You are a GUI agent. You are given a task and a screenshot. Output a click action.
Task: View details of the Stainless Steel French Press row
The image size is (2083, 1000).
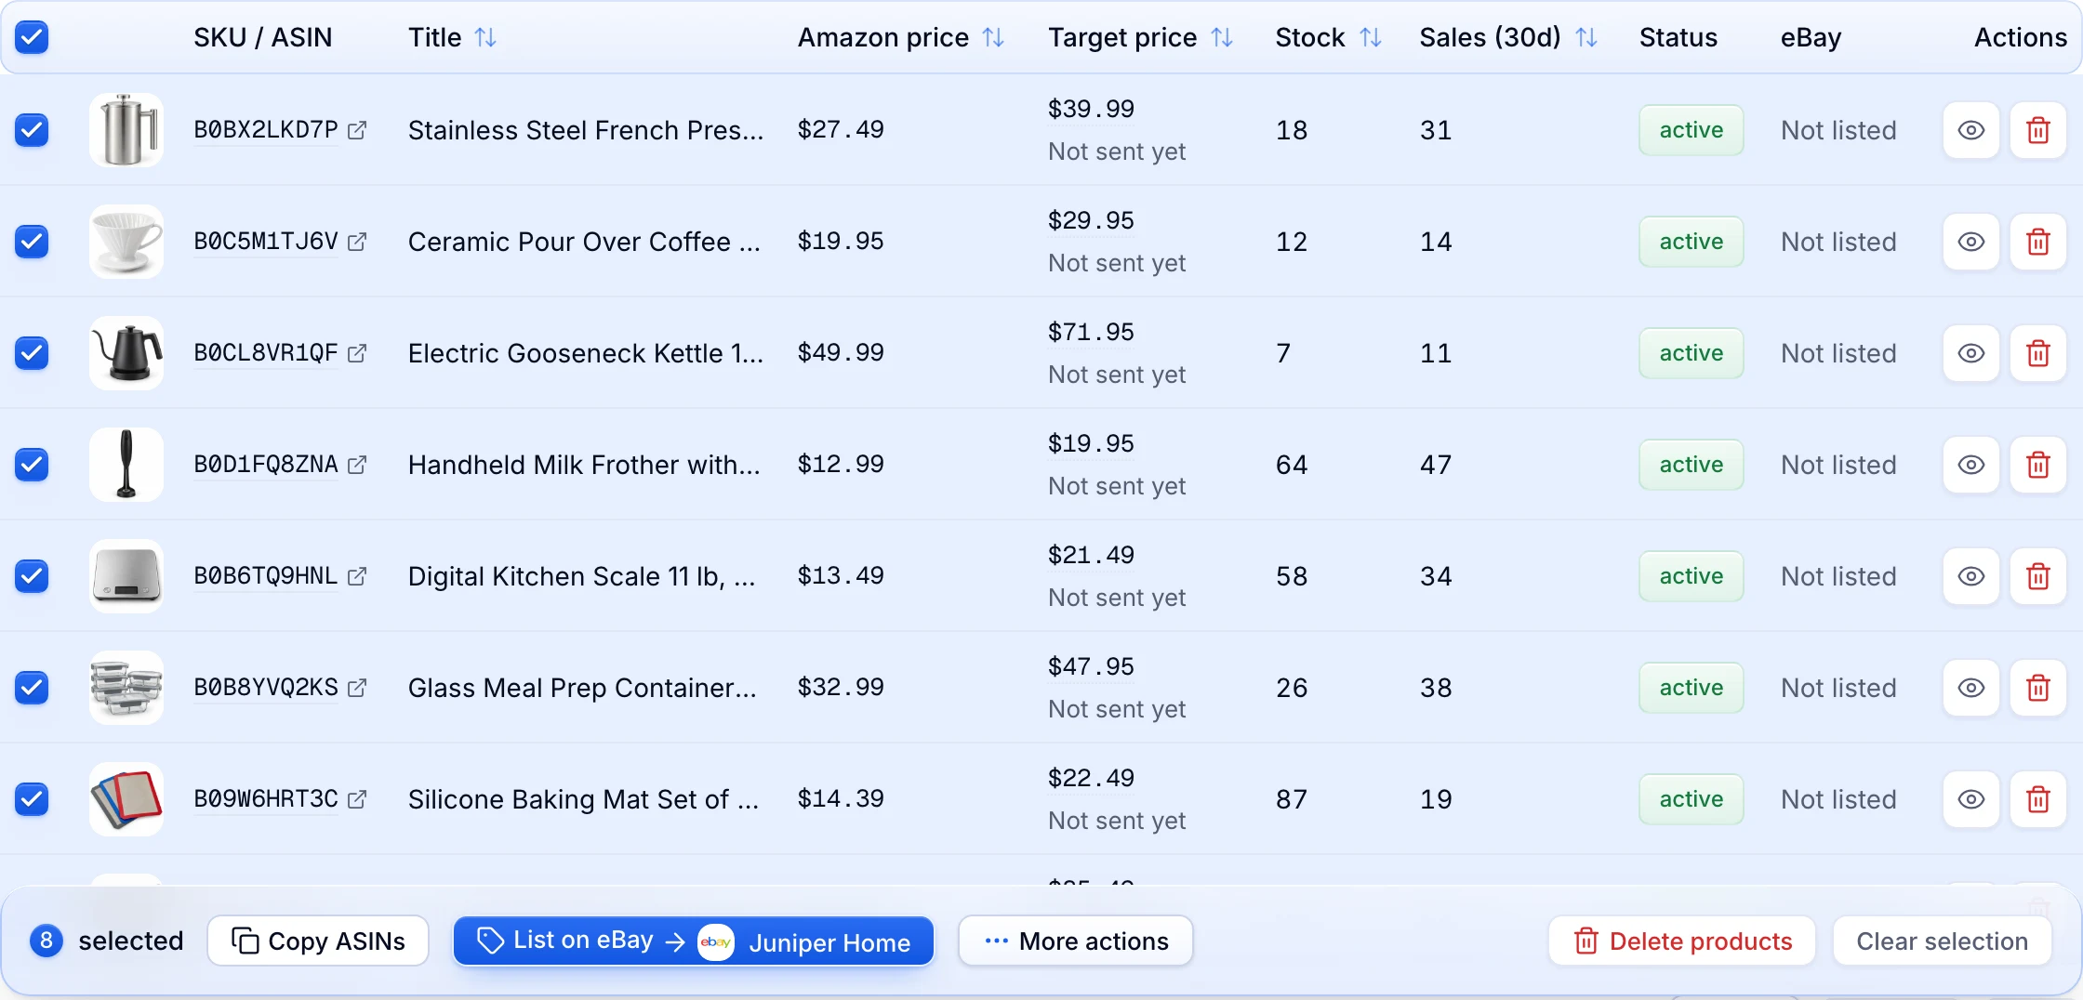coord(1970,130)
